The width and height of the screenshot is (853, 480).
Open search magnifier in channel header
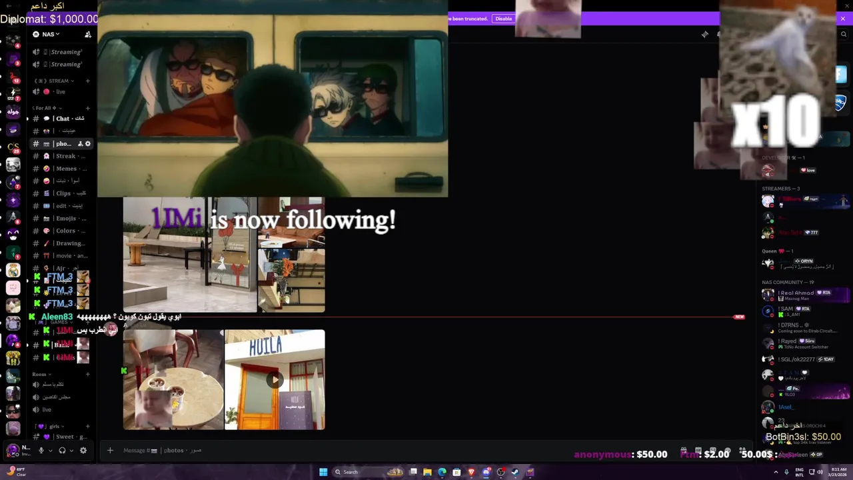click(844, 34)
